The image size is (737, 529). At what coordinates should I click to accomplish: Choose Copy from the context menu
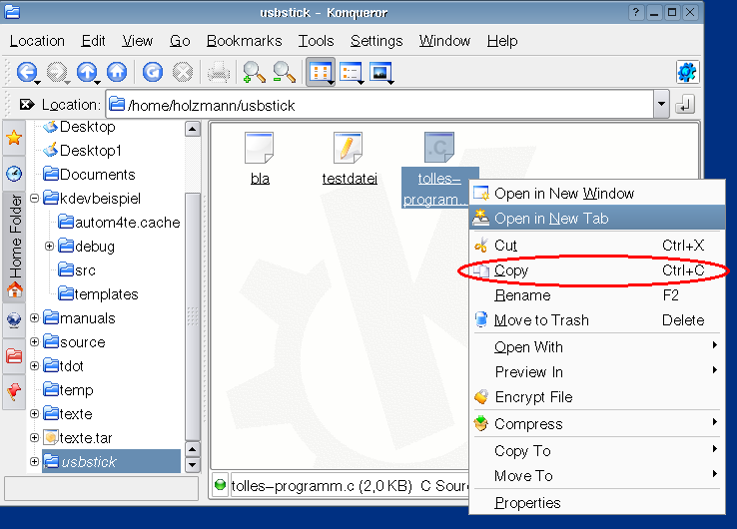click(597, 270)
